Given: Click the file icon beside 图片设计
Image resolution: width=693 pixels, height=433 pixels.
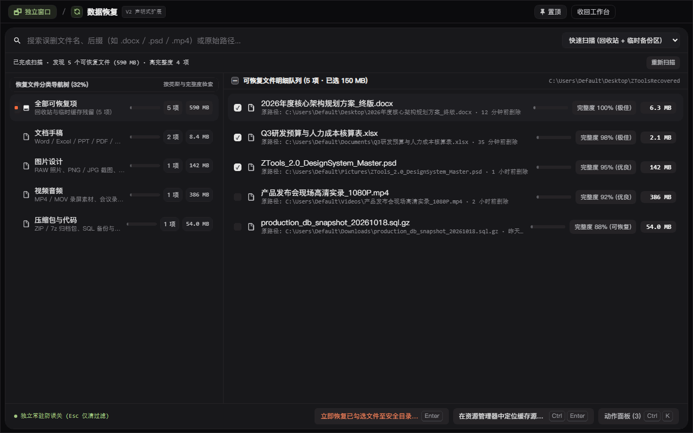Looking at the screenshot, I should tap(26, 166).
